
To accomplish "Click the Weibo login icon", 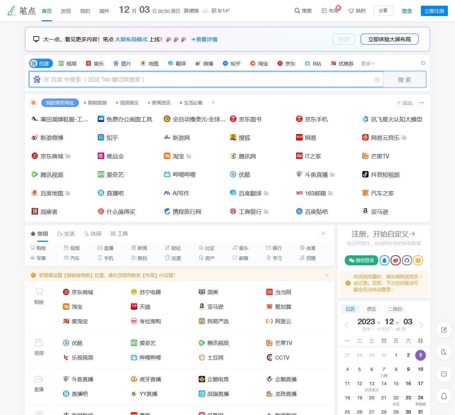I will click(396, 260).
